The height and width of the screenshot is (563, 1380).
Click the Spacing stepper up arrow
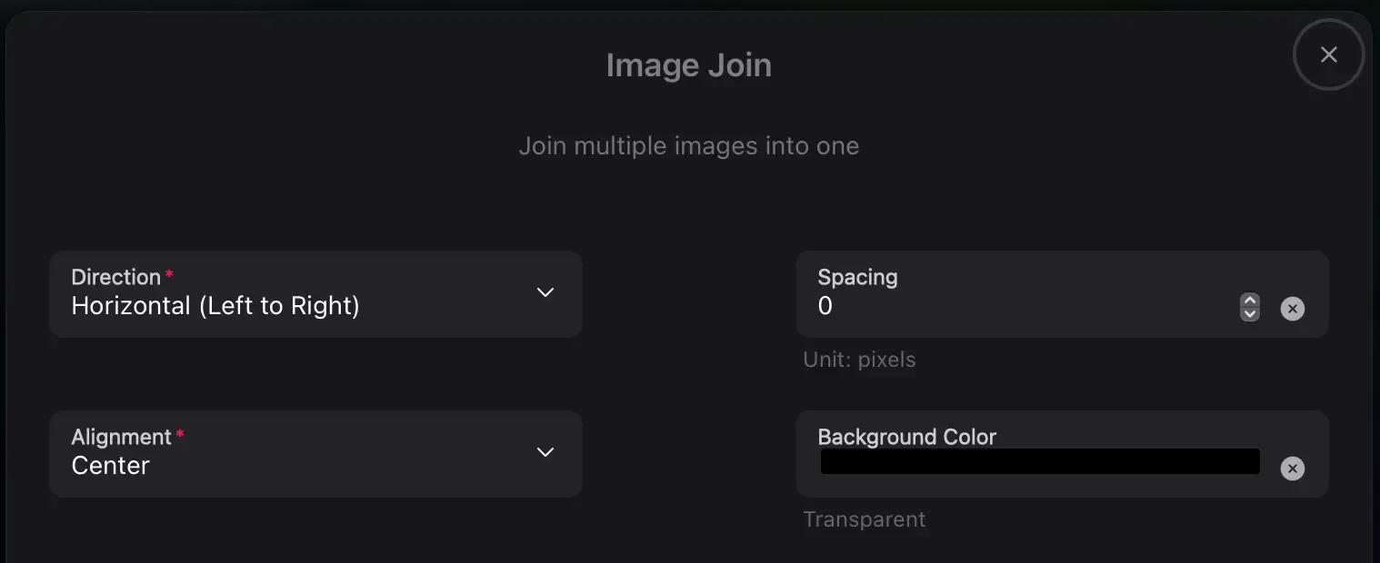click(1250, 301)
